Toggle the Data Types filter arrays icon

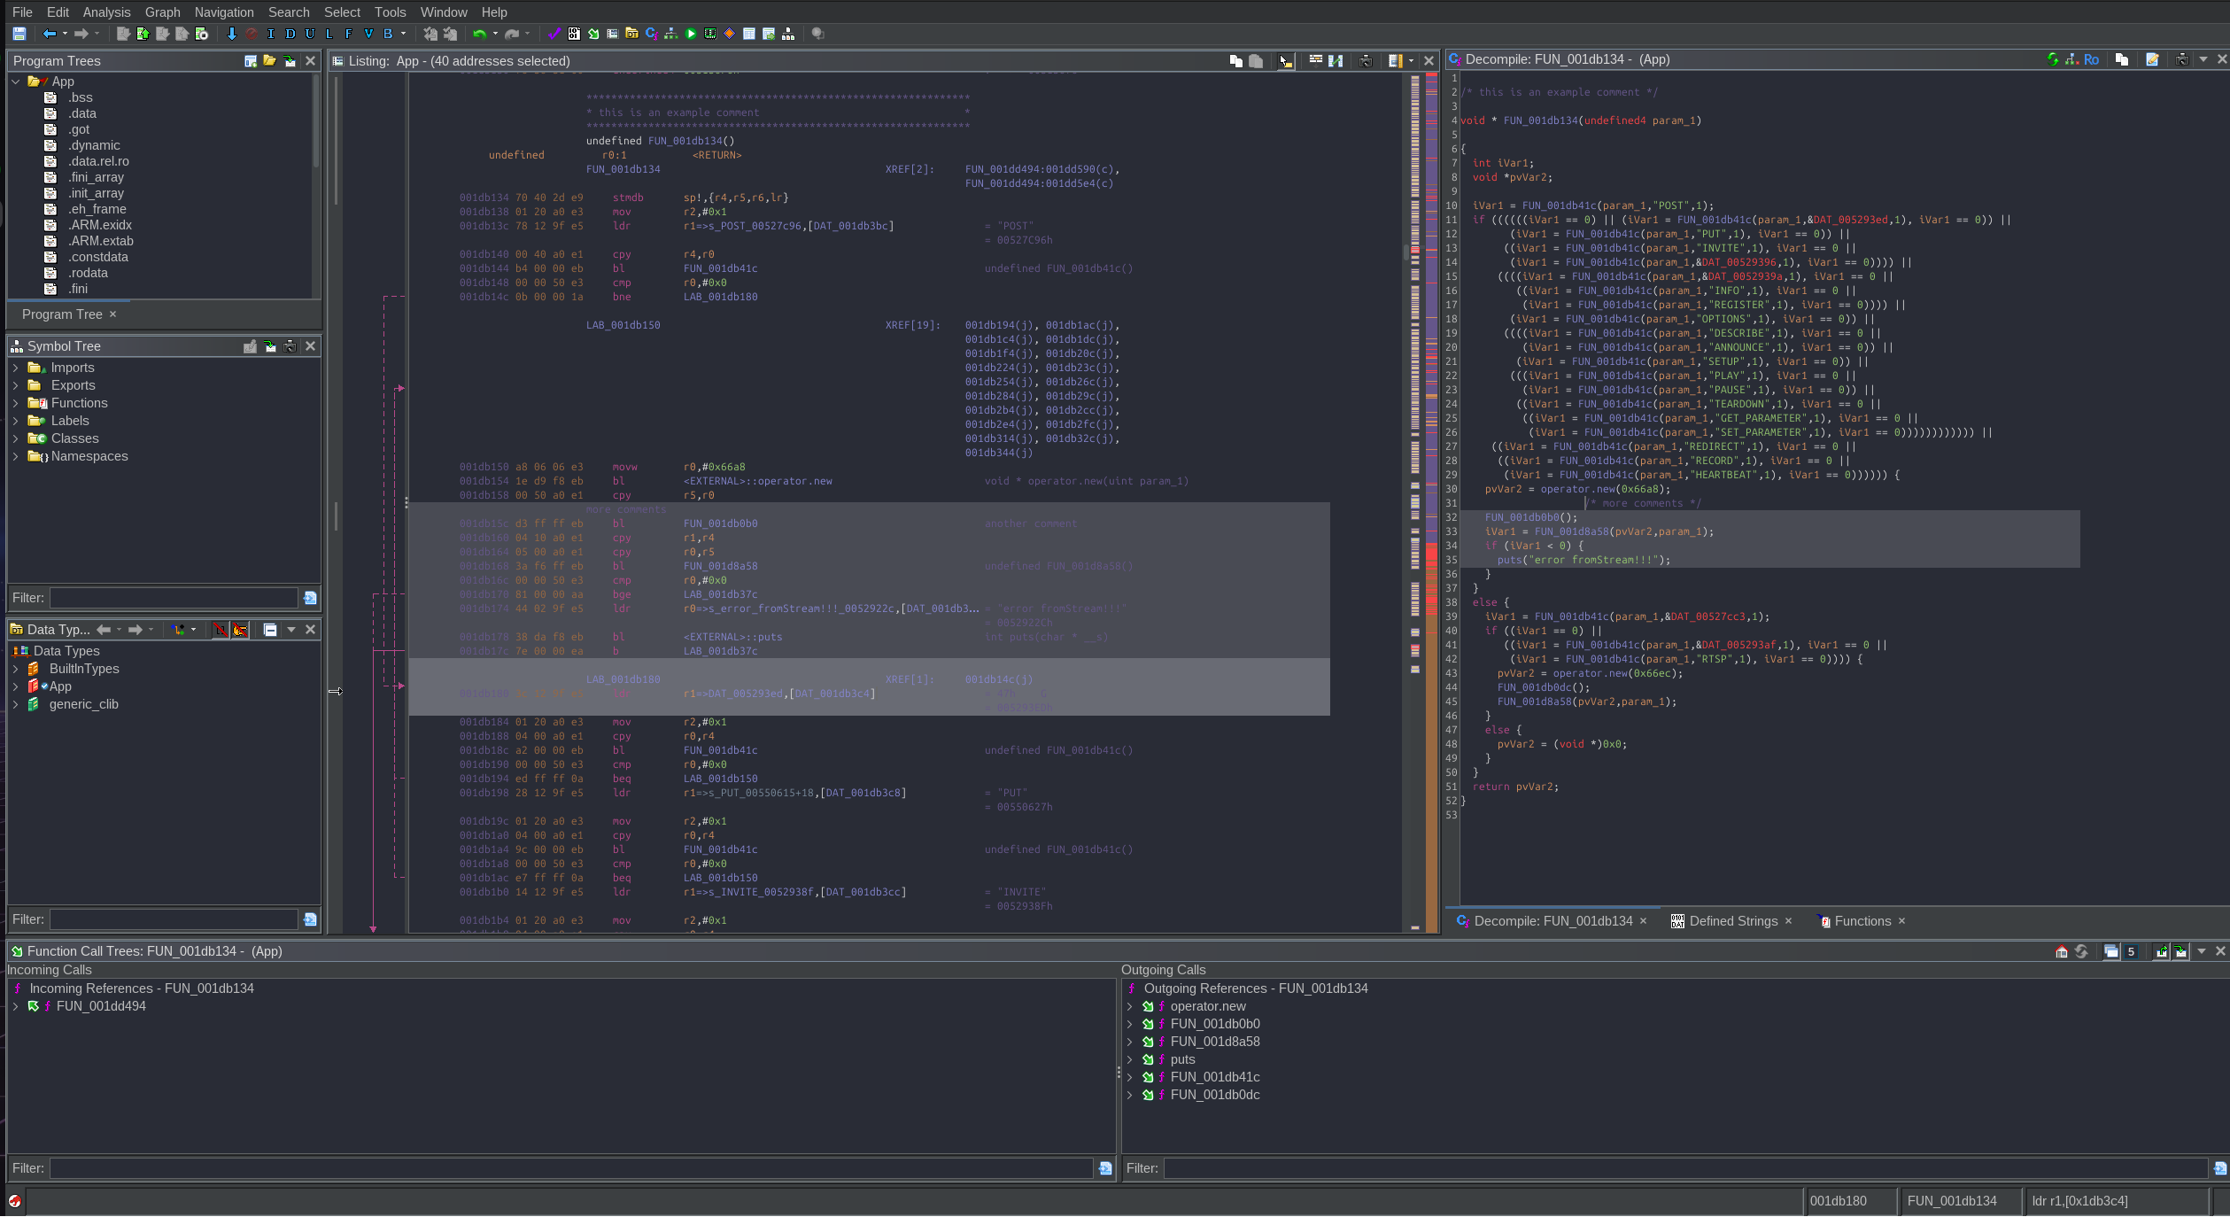[x=221, y=630]
